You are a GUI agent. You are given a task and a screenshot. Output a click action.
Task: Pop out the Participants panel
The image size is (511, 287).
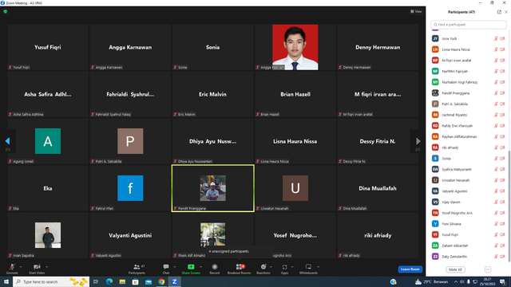pos(499,12)
